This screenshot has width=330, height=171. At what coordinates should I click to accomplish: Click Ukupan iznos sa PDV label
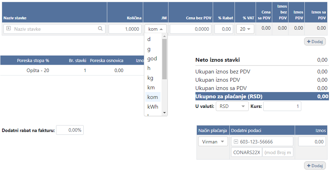tap(221, 88)
